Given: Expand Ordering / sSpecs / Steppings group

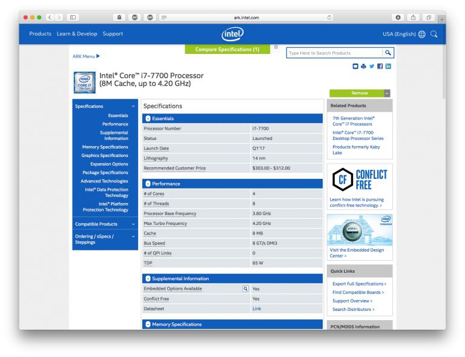Looking at the screenshot, I should (x=133, y=236).
